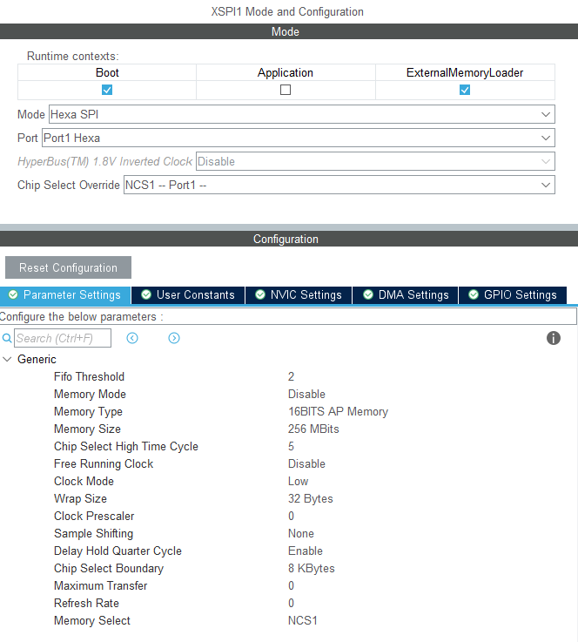Select the Maximum Transfer parameter label

click(101, 586)
